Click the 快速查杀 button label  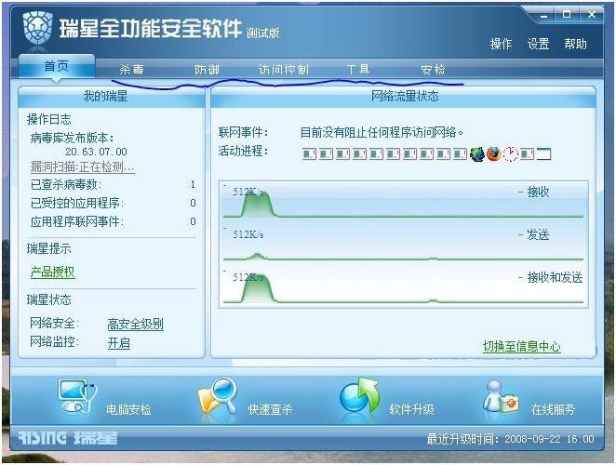270,409
